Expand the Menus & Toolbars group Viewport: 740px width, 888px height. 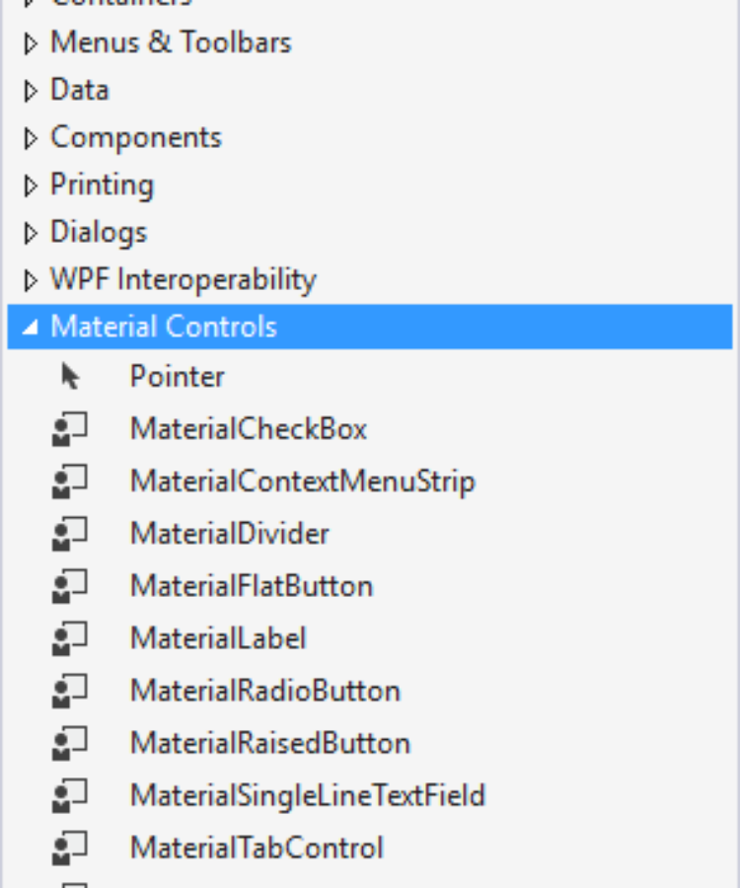(x=31, y=43)
